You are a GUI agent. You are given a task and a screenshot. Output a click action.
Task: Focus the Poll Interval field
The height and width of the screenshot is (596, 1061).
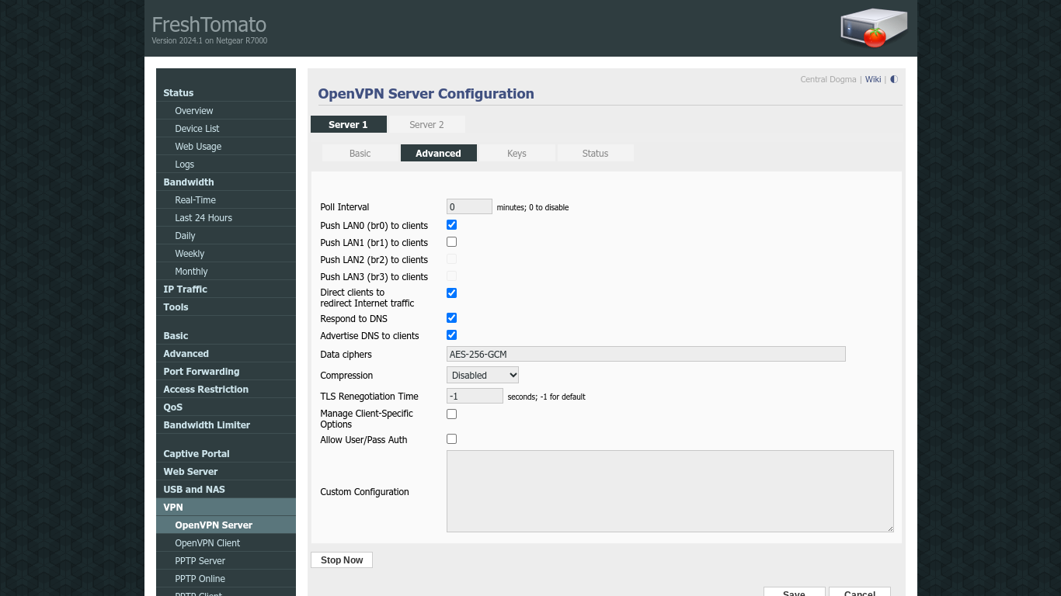[469, 207]
